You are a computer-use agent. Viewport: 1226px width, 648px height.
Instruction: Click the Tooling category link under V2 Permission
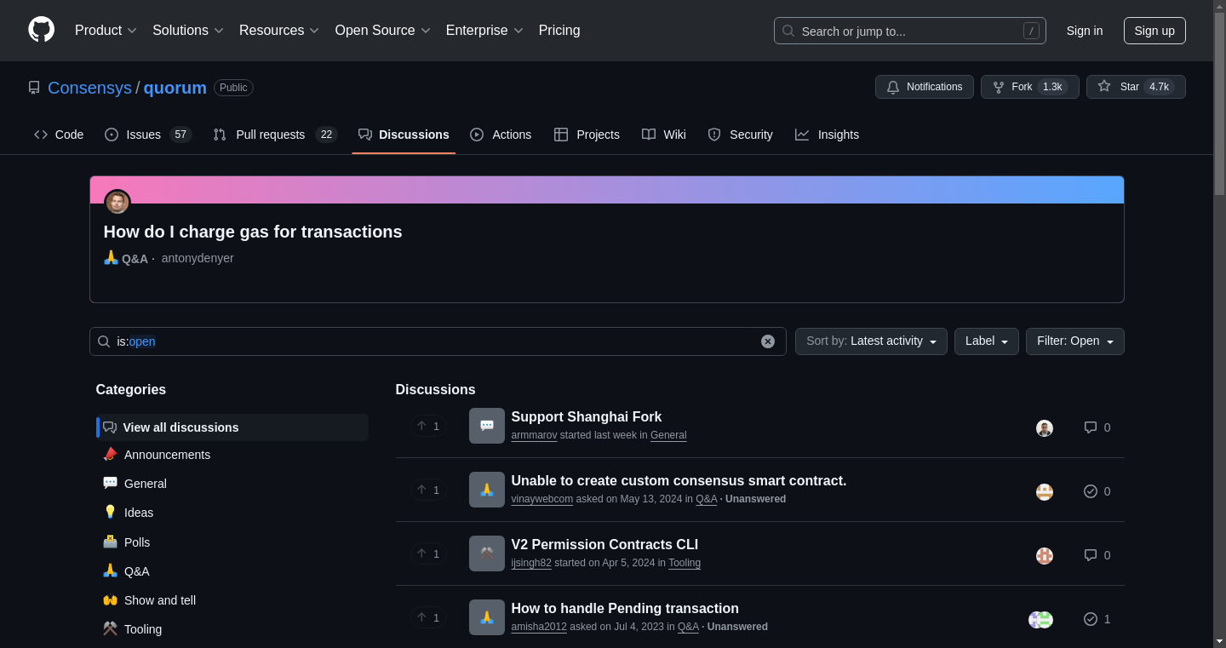pyautogui.click(x=685, y=563)
